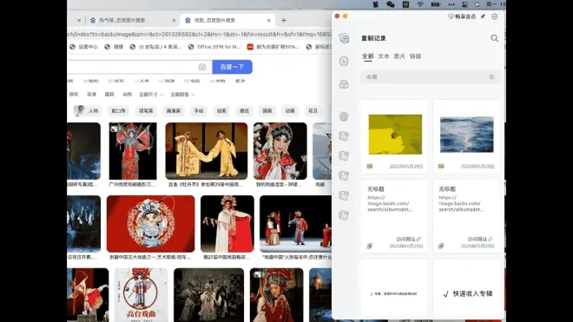Expand the 全部尺寸 dropdown
Image resolution: width=573 pixels, height=322 pixels.
pyautogui.click(x=151, y=95)
